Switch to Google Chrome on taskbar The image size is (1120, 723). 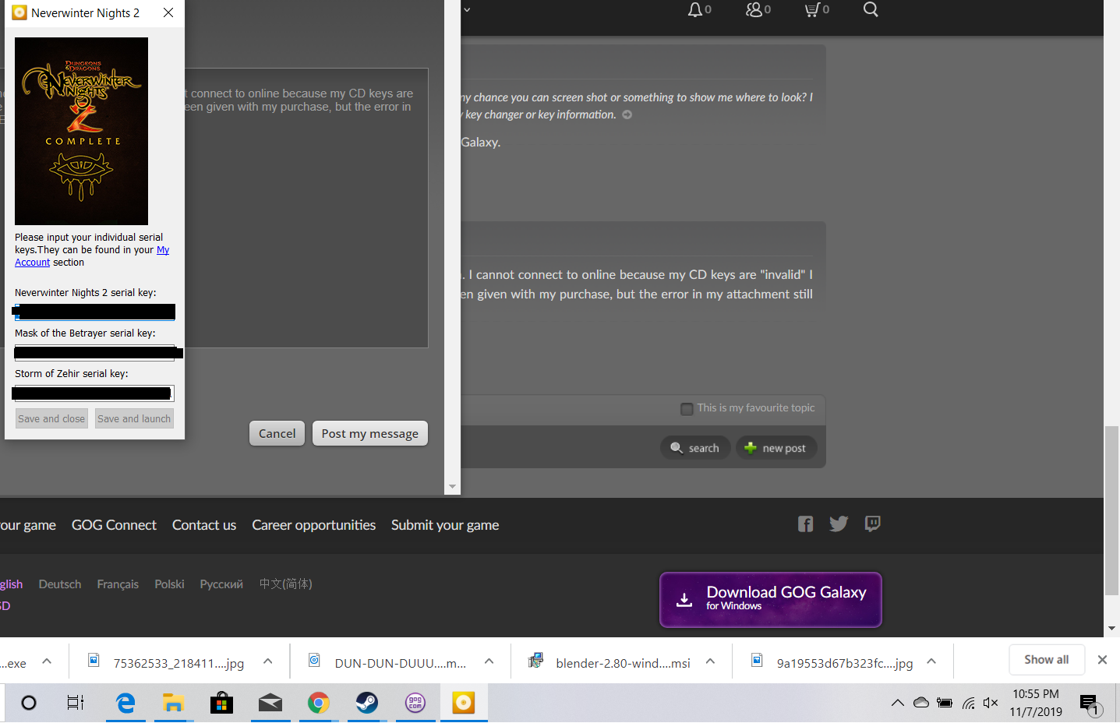click(x=318, y=704)
